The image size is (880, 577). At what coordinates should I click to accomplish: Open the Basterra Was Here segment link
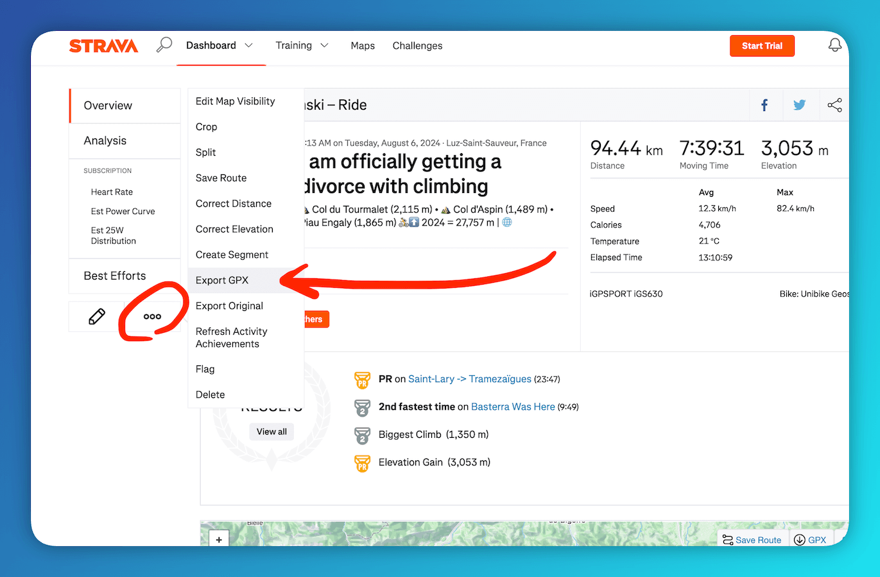pyautogui.click(x=513, y=406)
